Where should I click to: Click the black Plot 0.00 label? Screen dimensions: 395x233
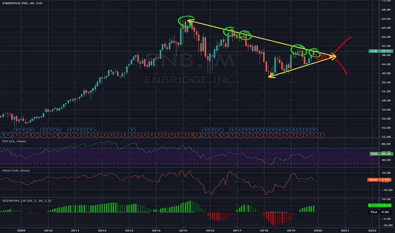click(380, 212)
